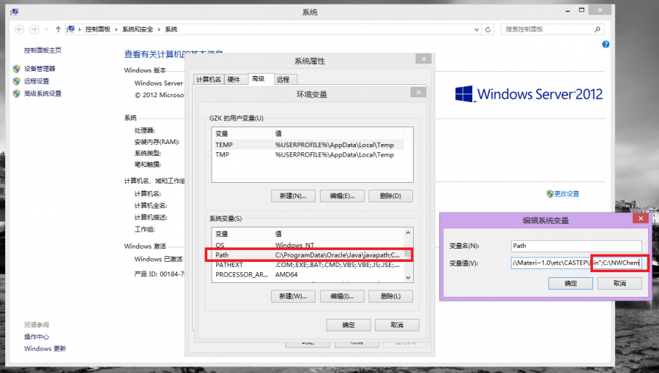
Task: Click 取消 in 编辑系统变量
Action: click(x=619, y=284)
